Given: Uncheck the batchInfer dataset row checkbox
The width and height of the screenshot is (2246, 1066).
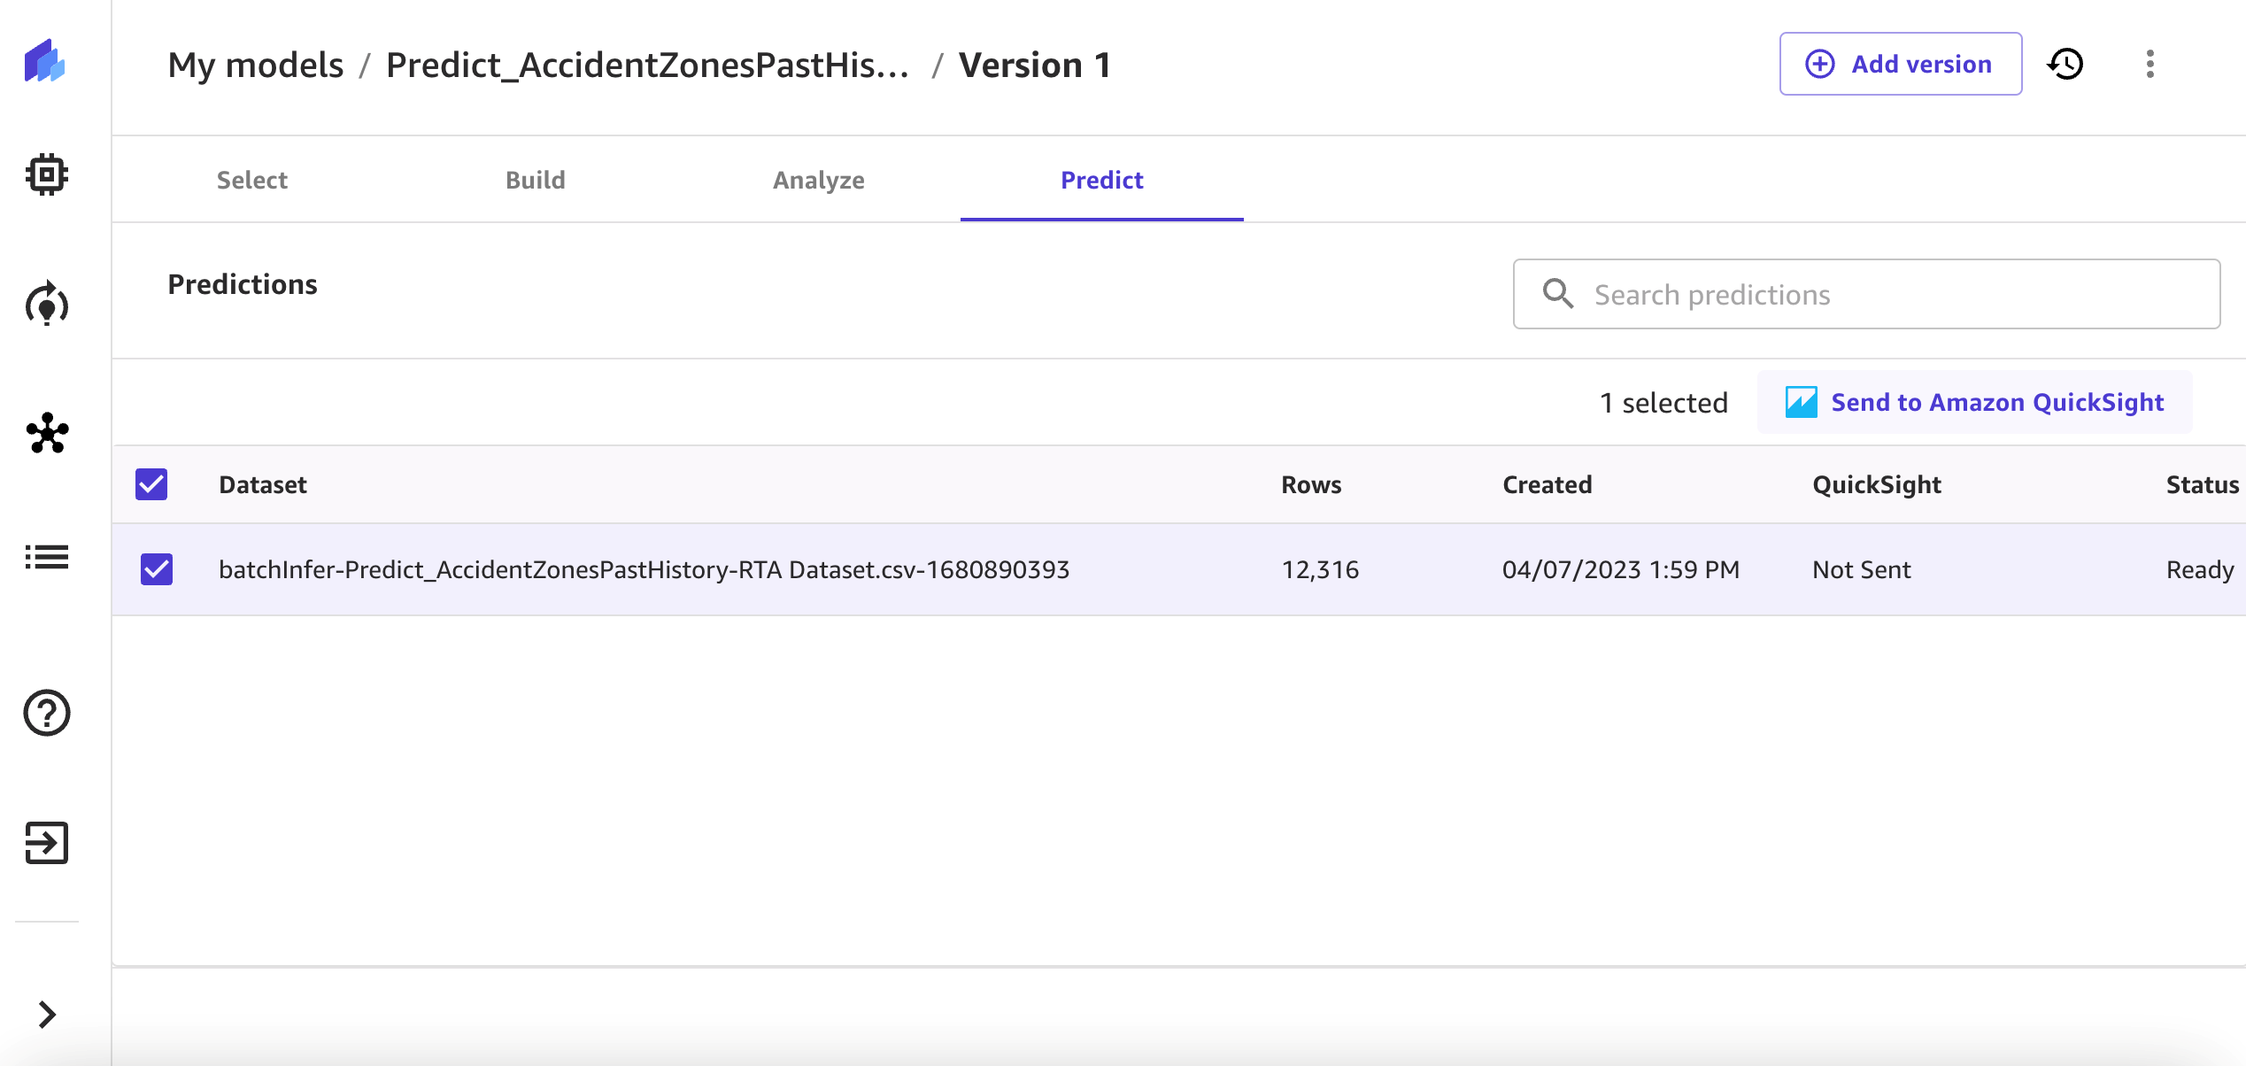Looking at the screenshot, I should click(x=157, y=569).
